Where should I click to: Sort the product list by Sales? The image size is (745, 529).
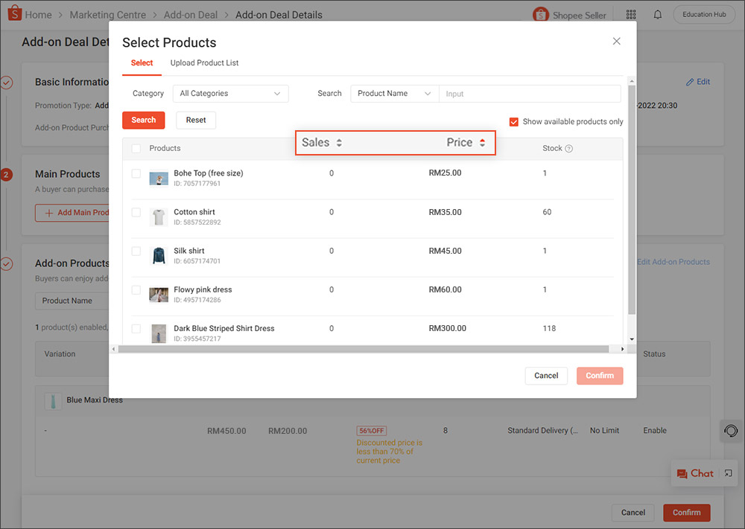[x=320, y=142]
